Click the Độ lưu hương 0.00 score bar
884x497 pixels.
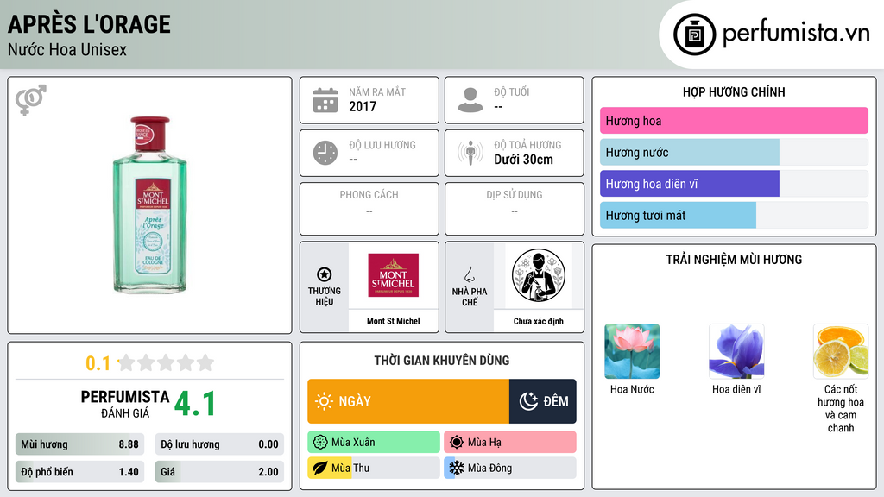point(219,444)
